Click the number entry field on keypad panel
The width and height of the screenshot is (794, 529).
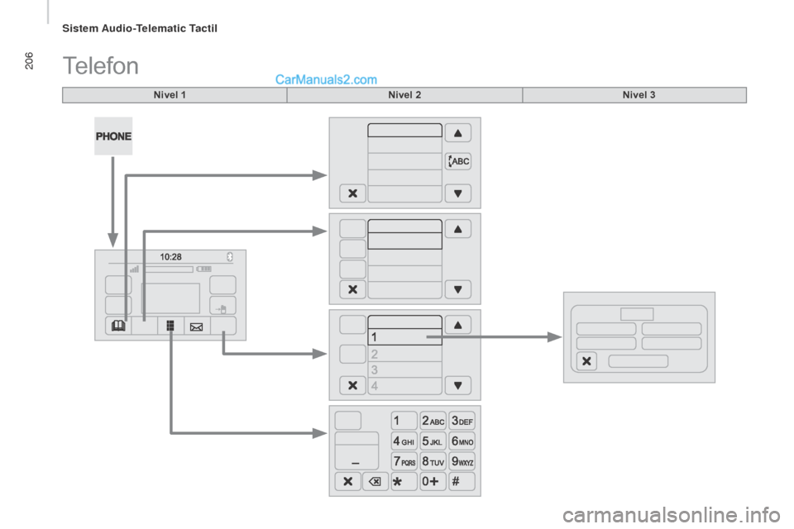tap(356, 450)
